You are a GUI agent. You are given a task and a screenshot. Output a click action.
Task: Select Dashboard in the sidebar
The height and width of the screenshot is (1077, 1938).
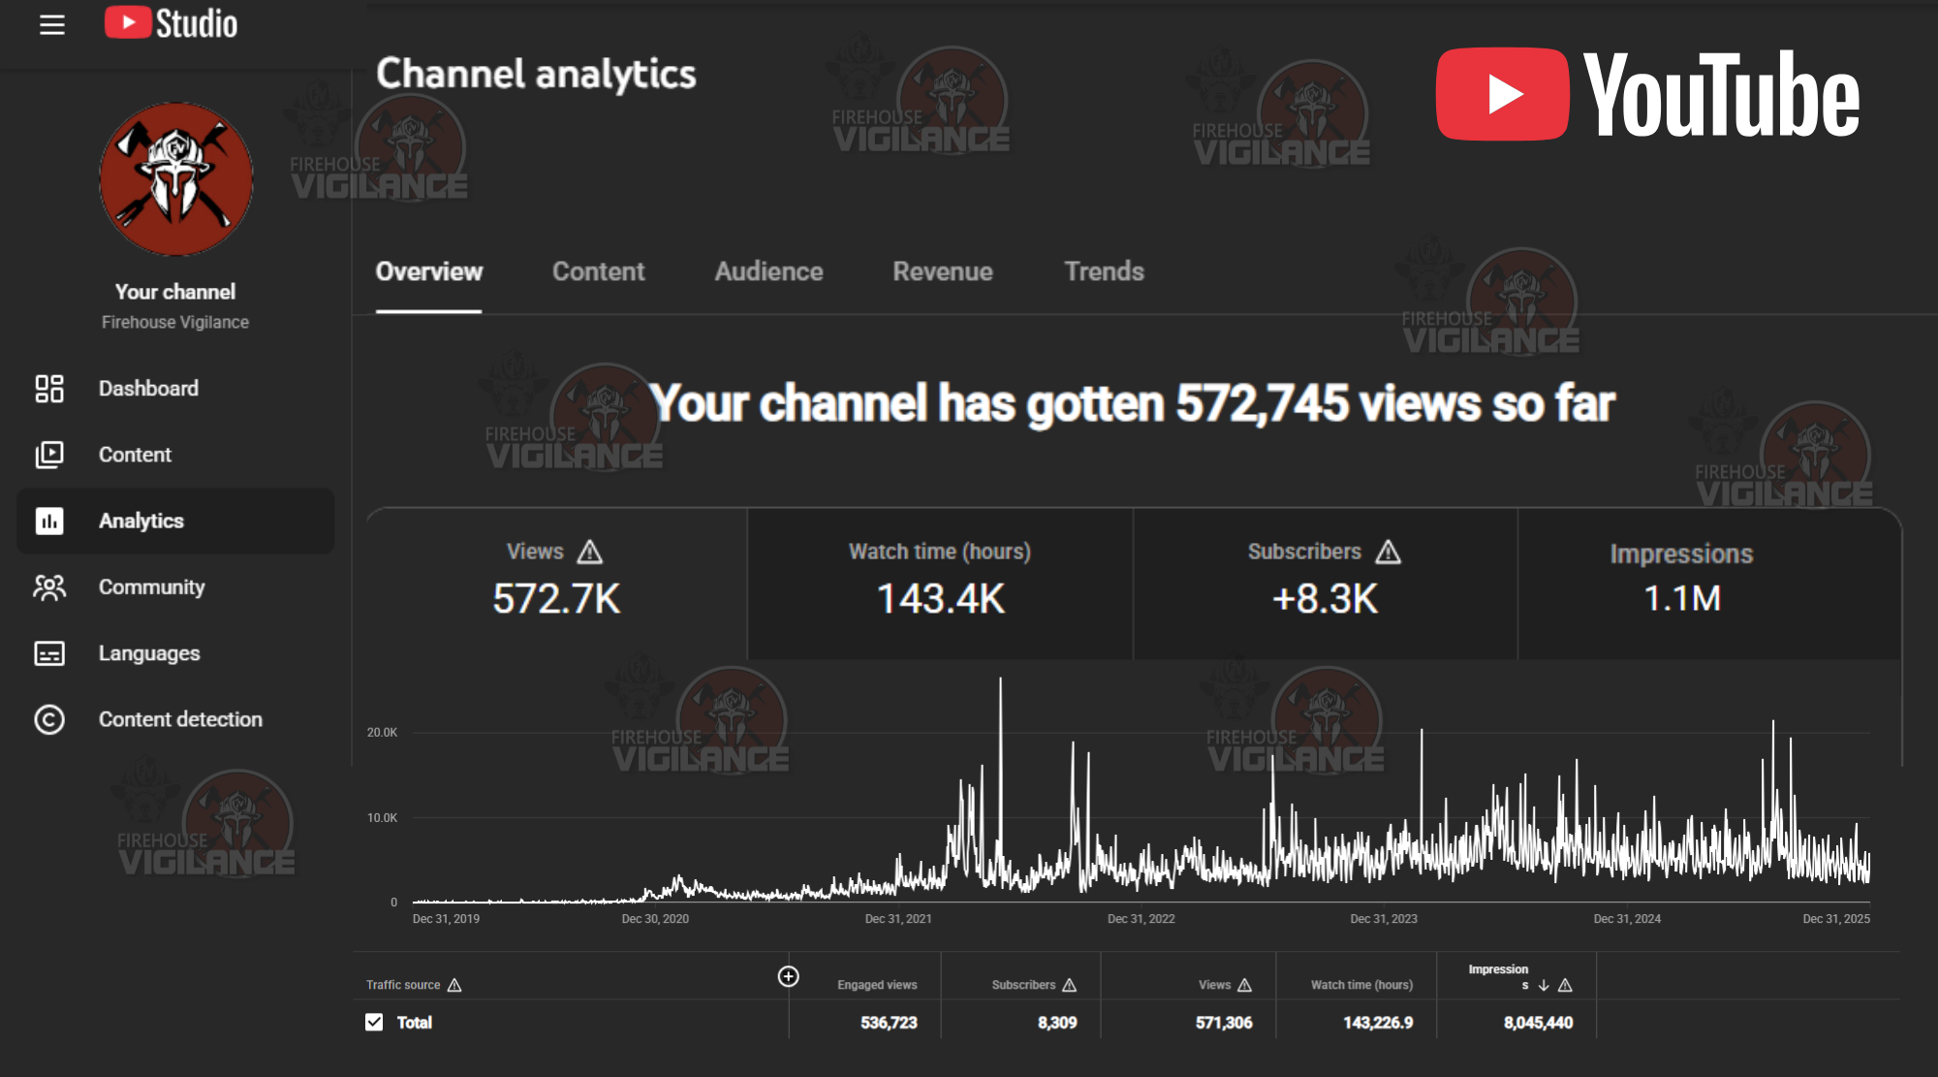point(148,388)
